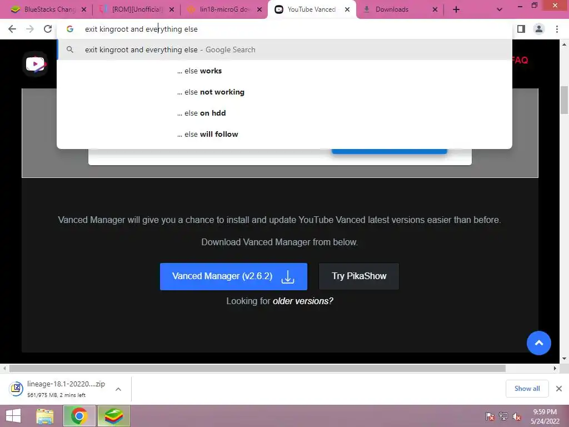Reload the current page

[x=48, y=29]
